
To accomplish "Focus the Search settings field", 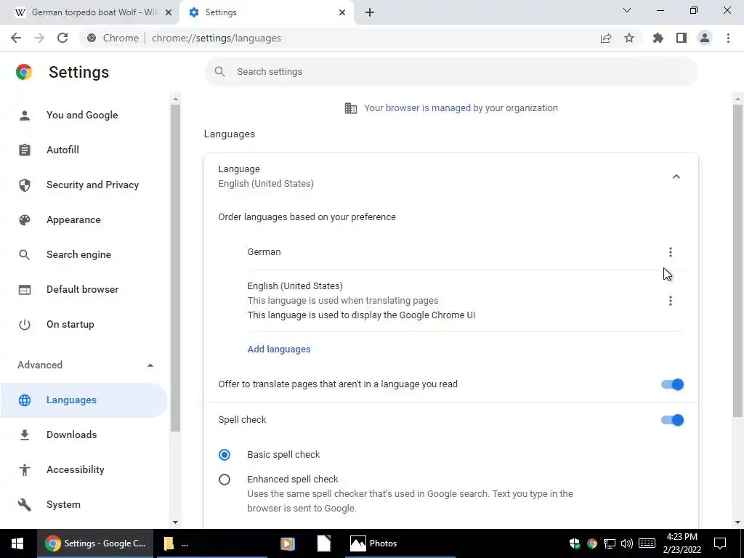I will (x=450, y=72).
